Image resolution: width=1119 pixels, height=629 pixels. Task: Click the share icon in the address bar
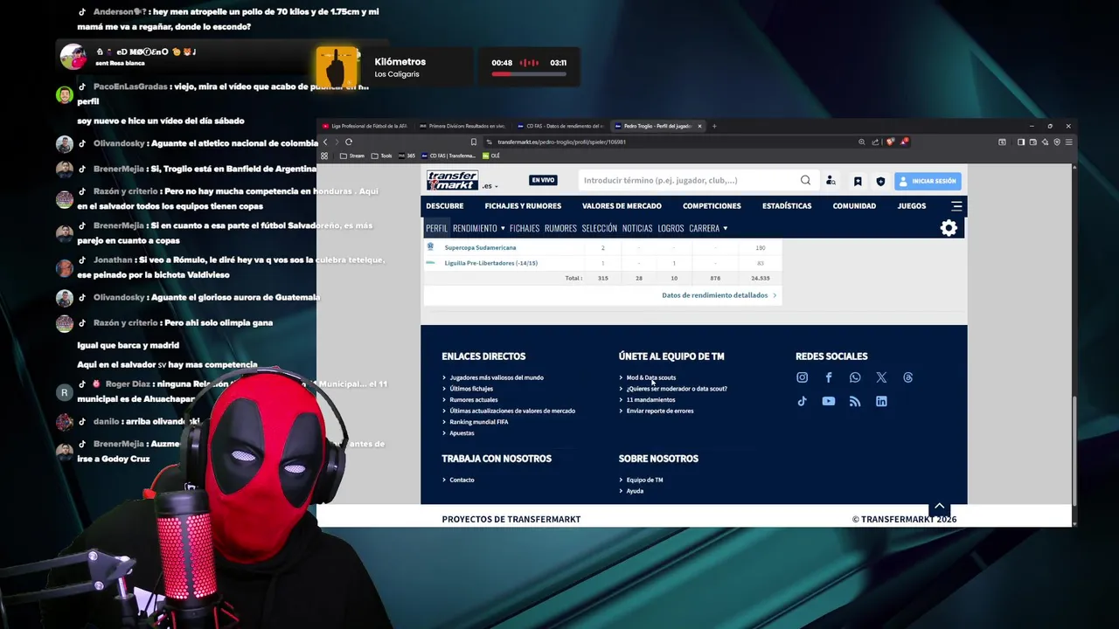pos(875,142)
